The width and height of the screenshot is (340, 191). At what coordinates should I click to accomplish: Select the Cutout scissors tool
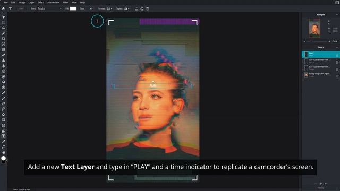(x=4, y=44)
